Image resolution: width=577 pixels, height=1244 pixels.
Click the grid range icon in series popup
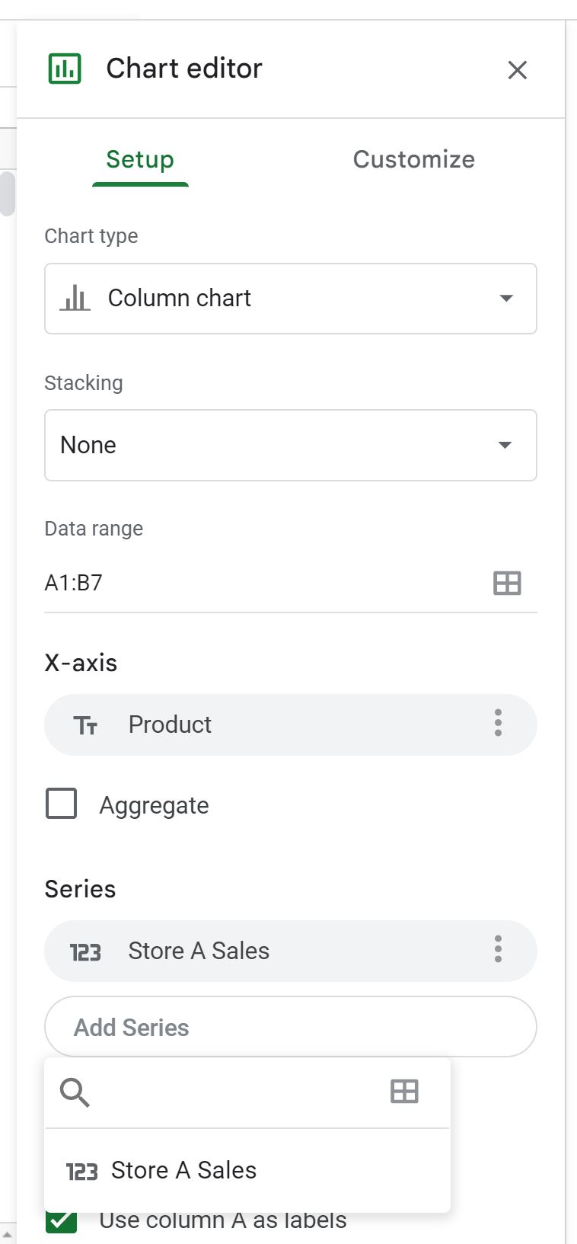(404, 1092)
